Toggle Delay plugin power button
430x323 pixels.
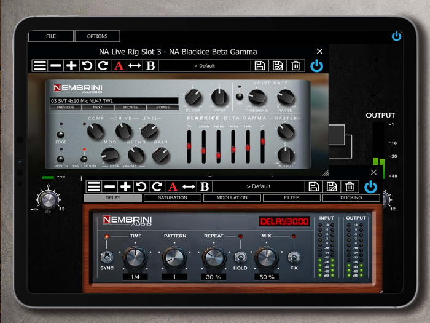click(x=371, y=186)
